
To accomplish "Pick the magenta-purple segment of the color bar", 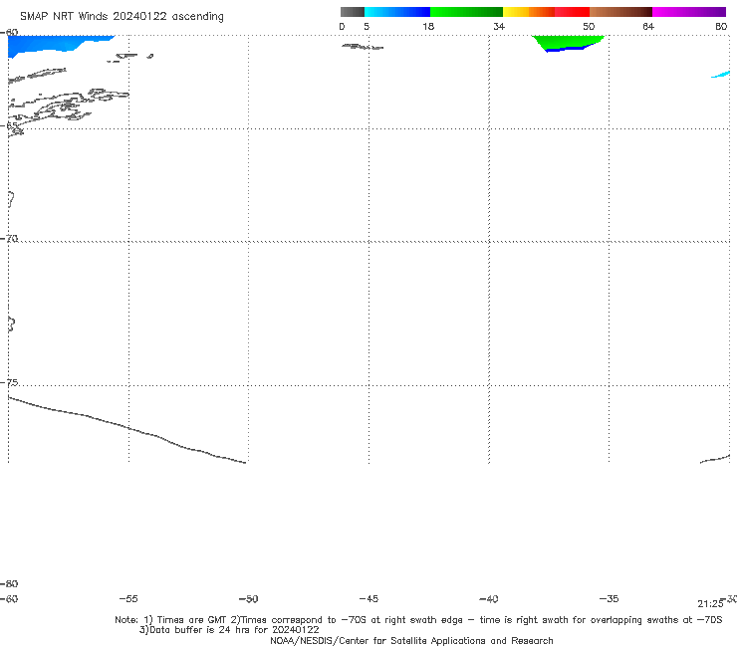I will point(689,12).
